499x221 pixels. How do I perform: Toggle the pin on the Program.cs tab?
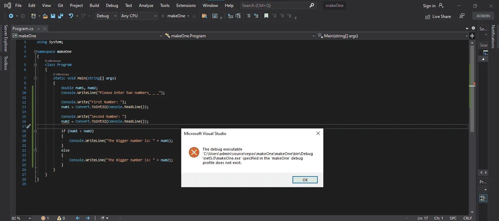pos(38,29)
